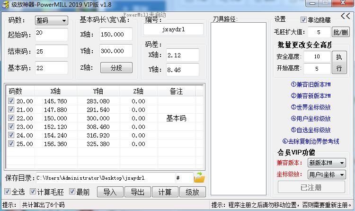Toggle the 计算毛胚 checkbox
355x211 pixels.
[33, 192]
